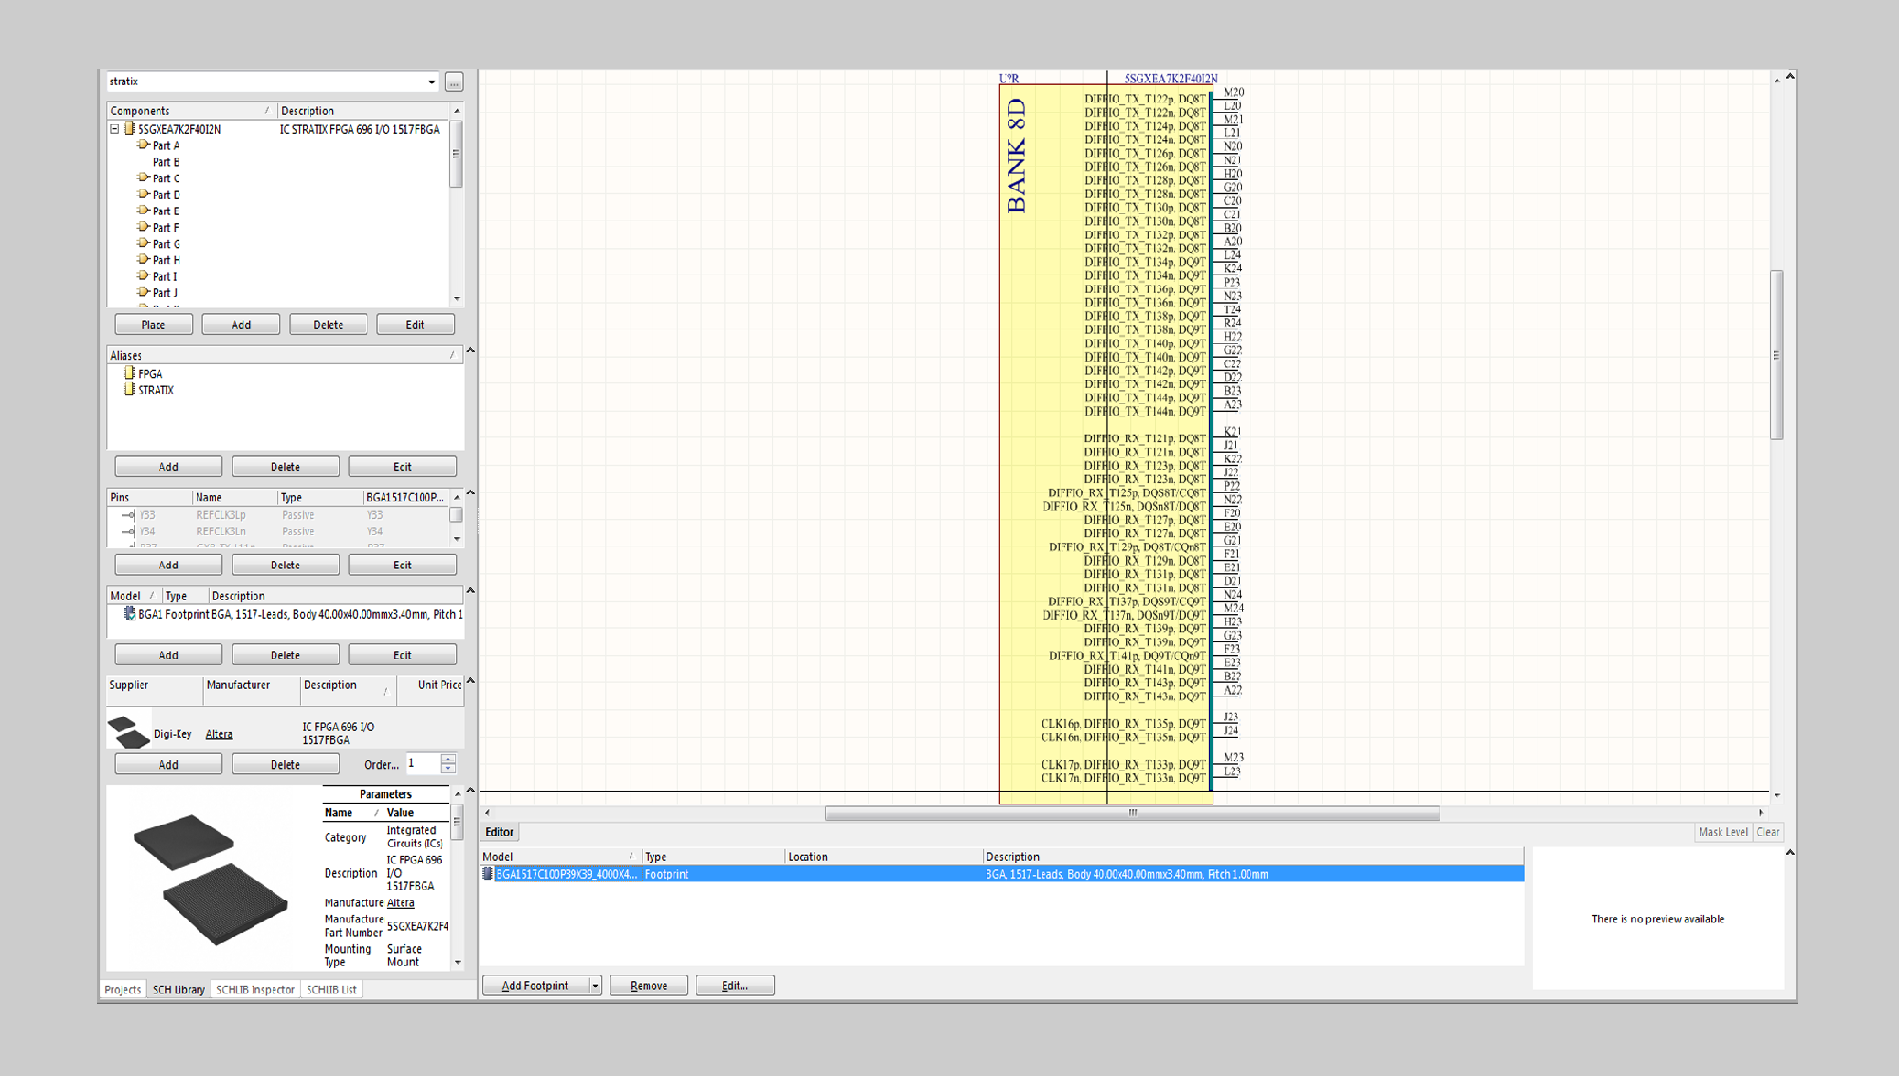
Task: Expand the 5SGXEA7K2F4012N component tree
Action: (x=112, y=129)
